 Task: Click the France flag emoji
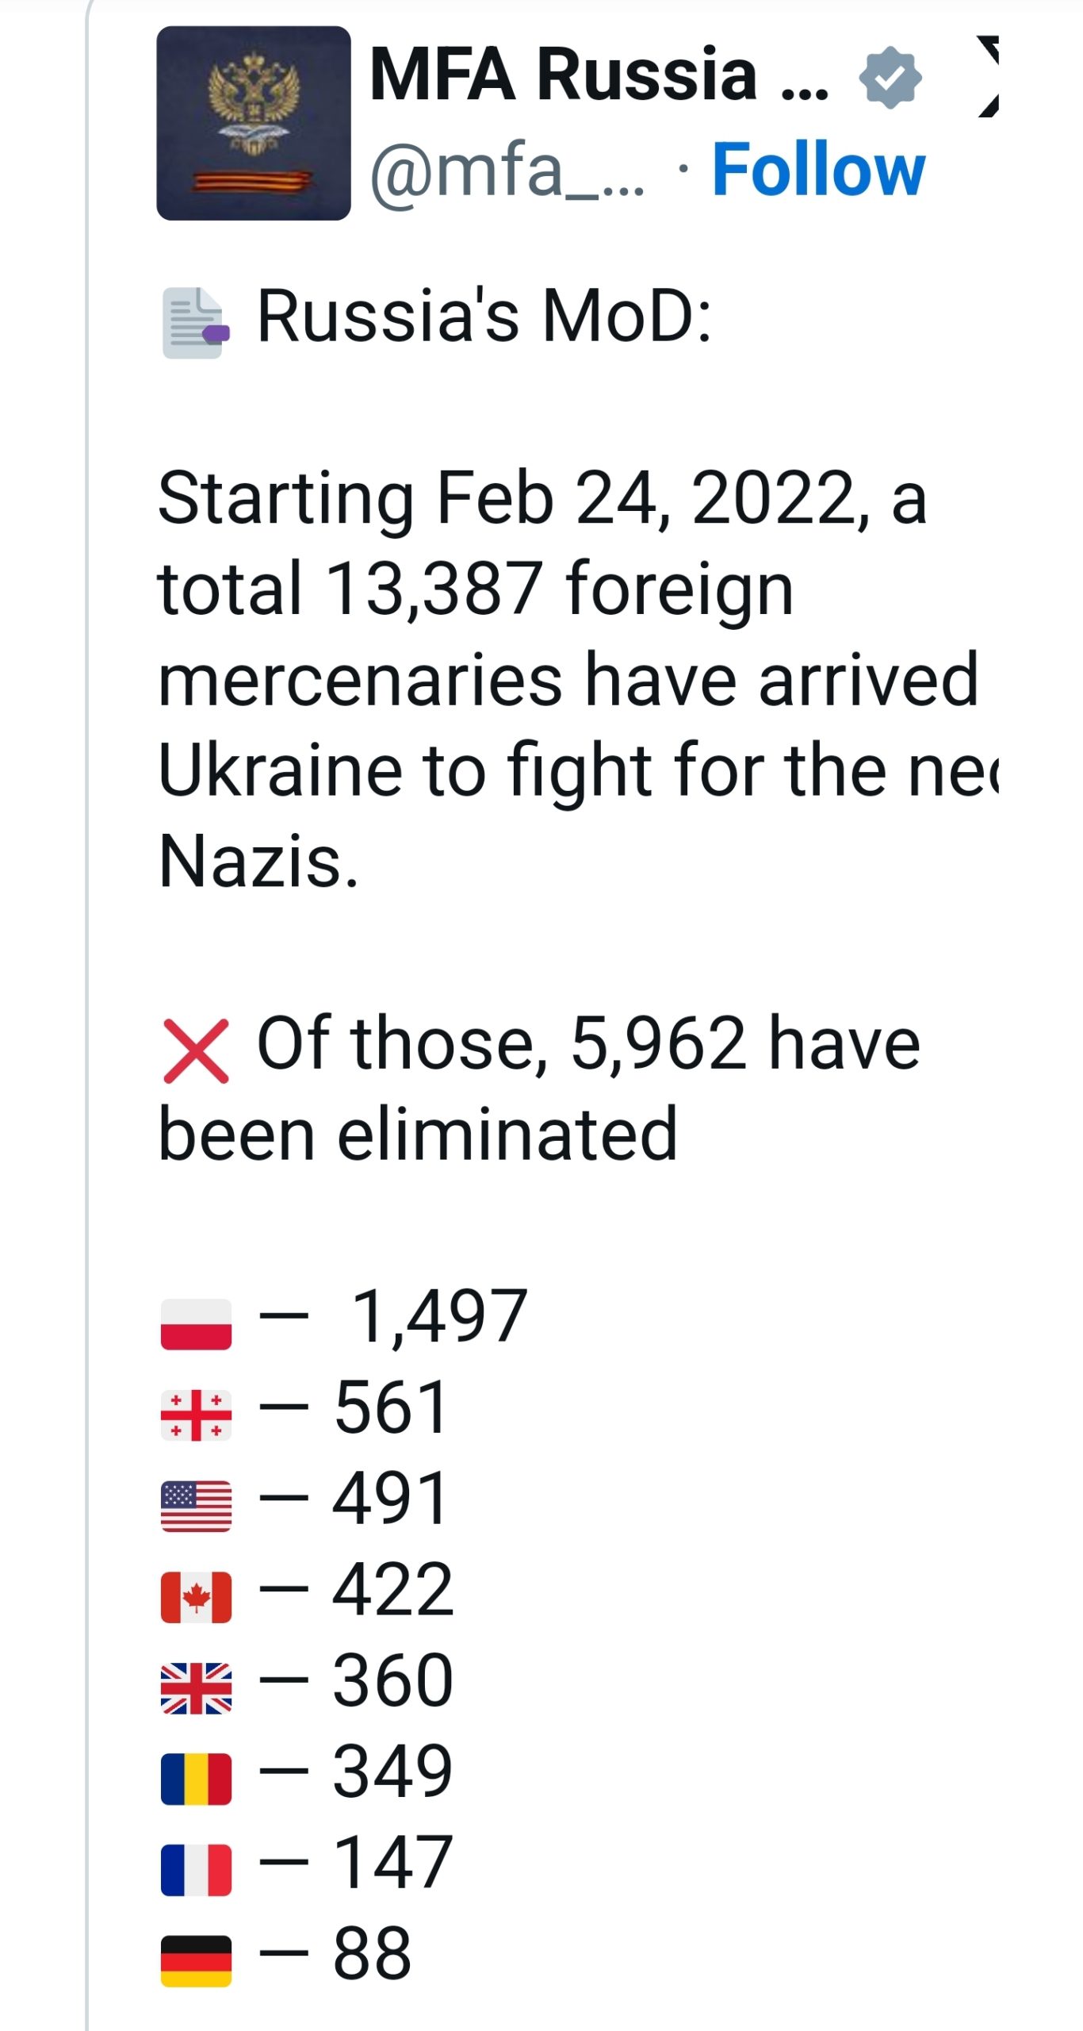pos(196,1870)
